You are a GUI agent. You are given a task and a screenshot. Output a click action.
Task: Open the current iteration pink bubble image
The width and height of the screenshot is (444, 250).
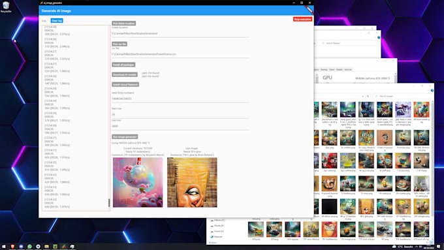tap(138, 182)
